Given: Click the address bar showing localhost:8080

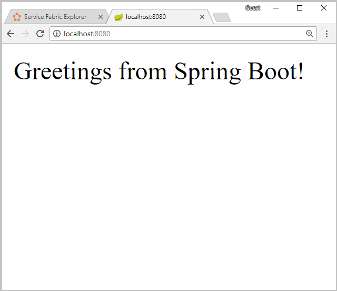Looking at the screenshot, I should [183, 34].
